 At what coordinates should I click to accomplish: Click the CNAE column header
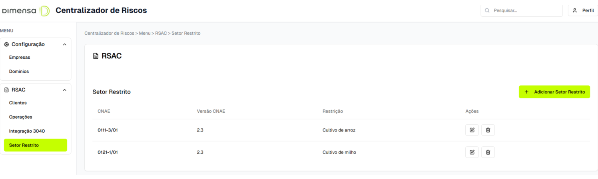click(104, 111)
